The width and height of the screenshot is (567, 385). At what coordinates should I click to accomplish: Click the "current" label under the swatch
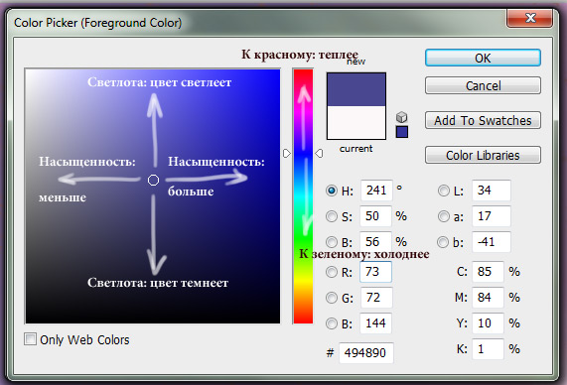[355, 149]
